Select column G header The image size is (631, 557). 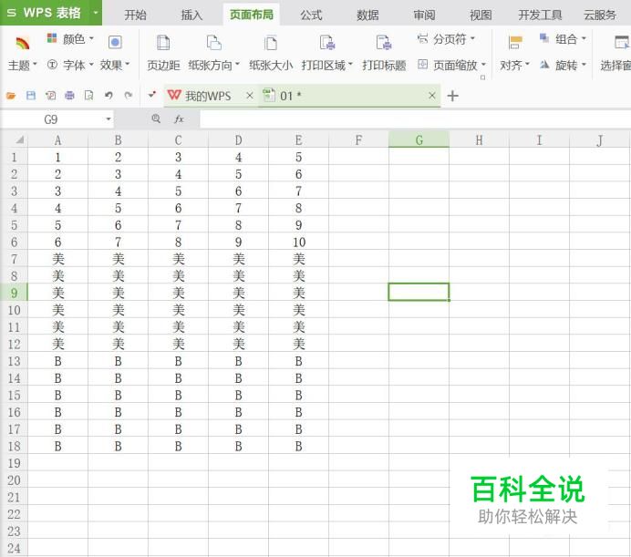419,140
